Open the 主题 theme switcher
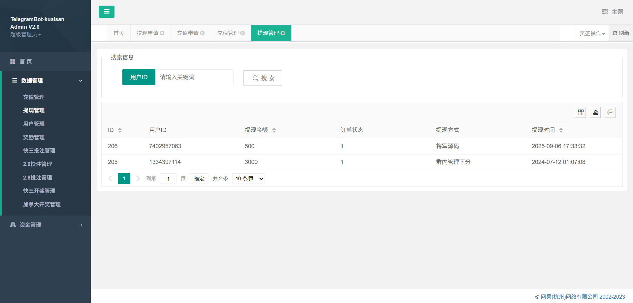Screen dimensions: 633x303 (612, 12)
